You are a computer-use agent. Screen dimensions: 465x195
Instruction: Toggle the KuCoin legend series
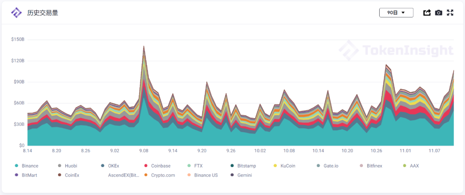[x=284, y=166]
